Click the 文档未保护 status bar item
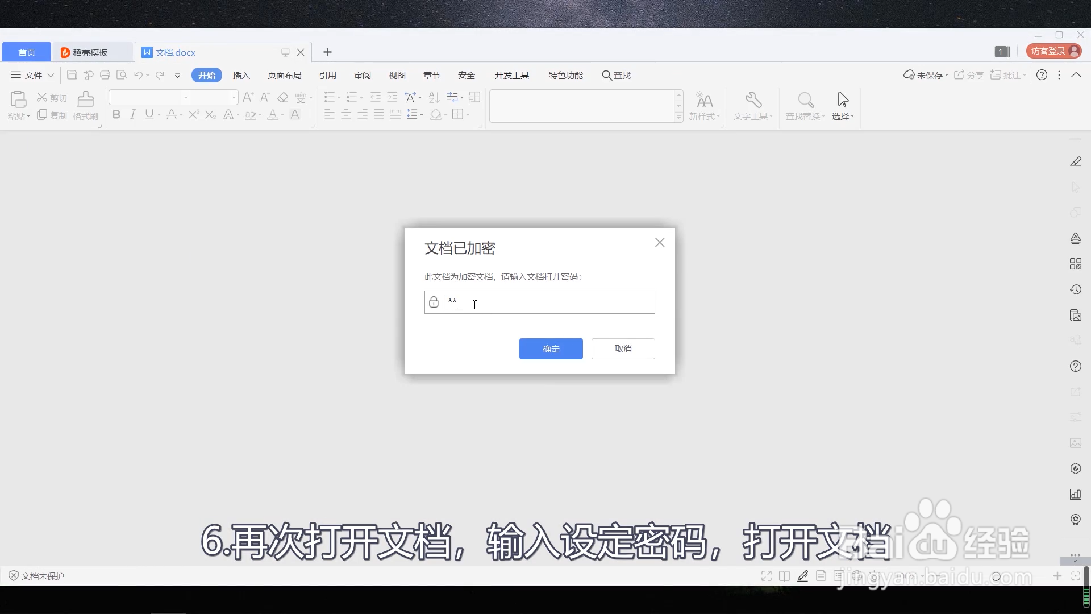The width and height of the screenshot is (1091, 614). click(x=36, y=576)
